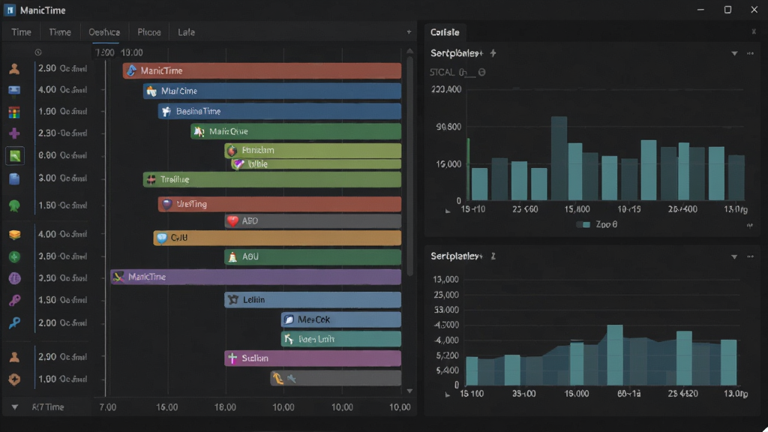Image resolution: width=768 pixels, height=432 pixels.
Task: Click the small icon below upper chart right corner
Action: pyautogui.click(x=749, y=225)
